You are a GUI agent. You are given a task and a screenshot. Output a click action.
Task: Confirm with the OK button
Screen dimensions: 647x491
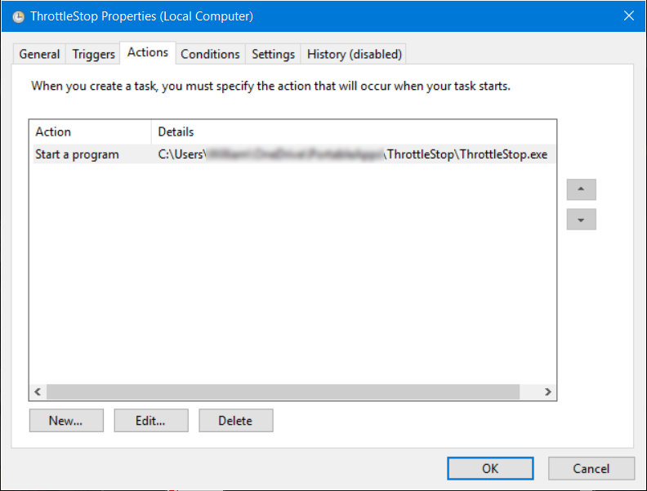(490, 468)
